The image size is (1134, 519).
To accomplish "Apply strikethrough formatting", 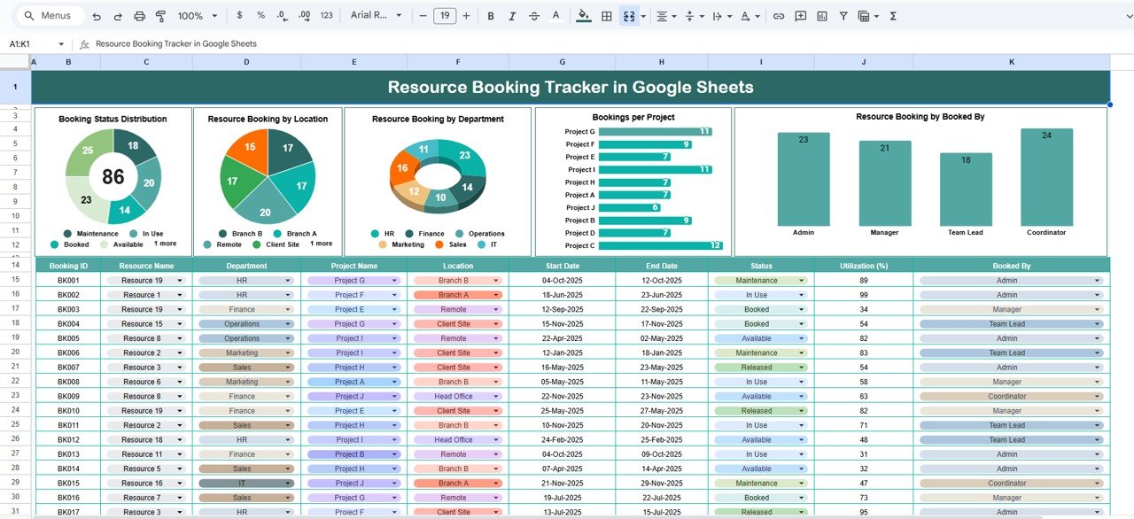I will click(x=533, y=16).
